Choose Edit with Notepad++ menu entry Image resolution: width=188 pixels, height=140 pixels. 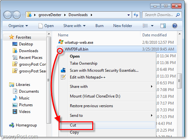tap(88, 77)
